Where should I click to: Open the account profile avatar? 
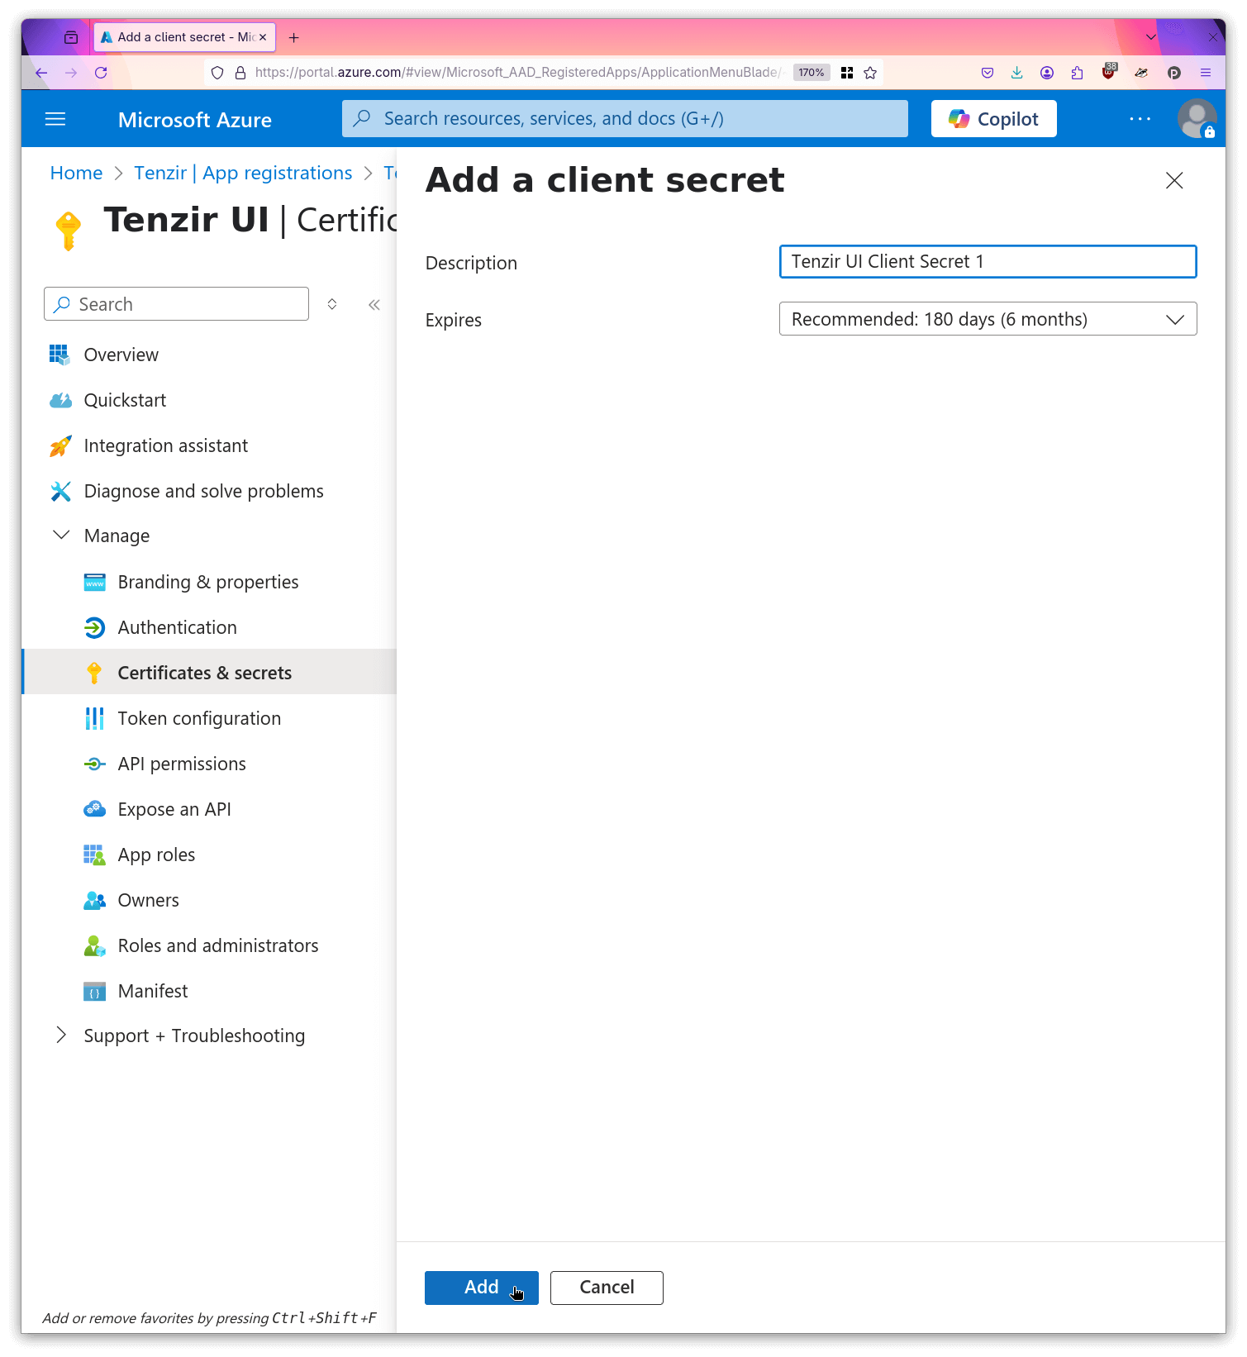[x=1196, y=119]
